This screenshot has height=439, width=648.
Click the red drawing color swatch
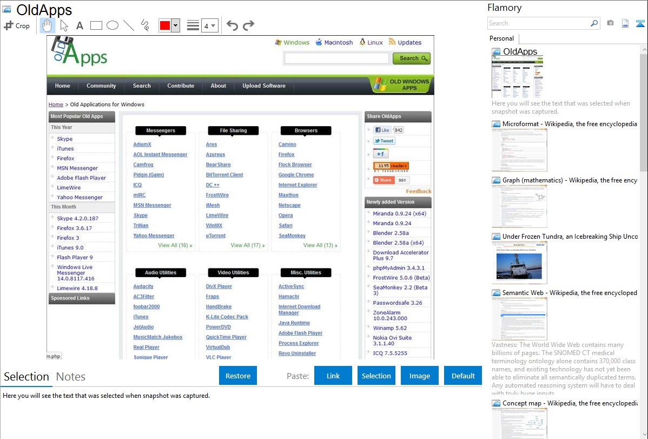click(165, 25)
